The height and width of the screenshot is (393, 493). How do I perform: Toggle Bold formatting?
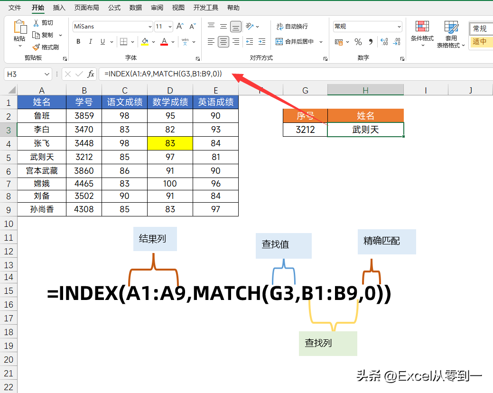78,41
